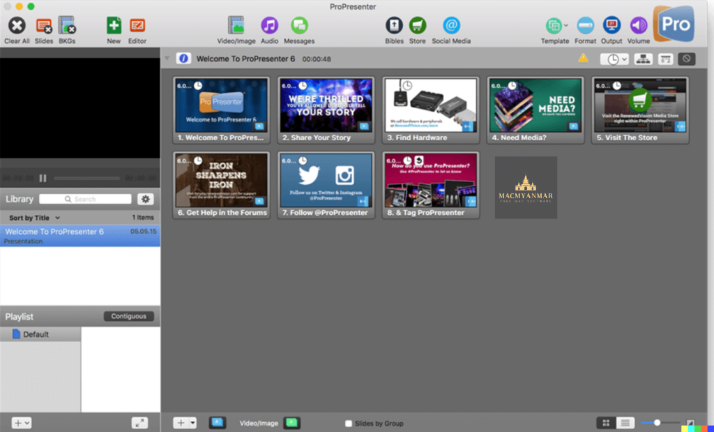Open the Video/Image media bin
The width and height of the screenshot is (714, 432).
[x=236, y=26]
